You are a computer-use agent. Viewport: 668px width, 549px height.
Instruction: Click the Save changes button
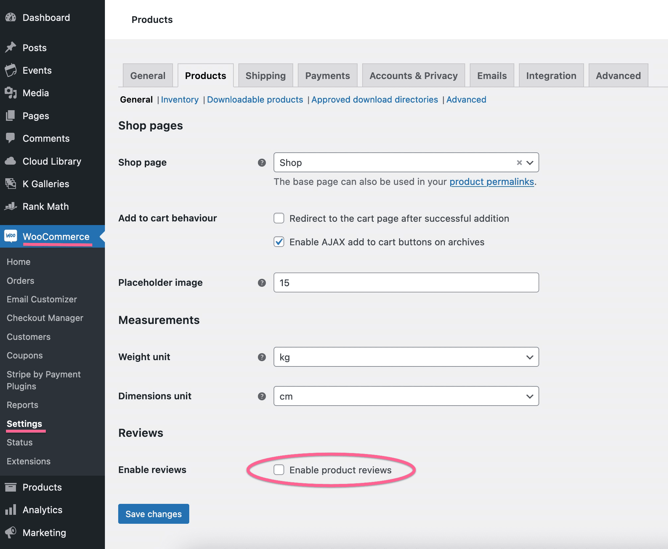click(154, 514)
